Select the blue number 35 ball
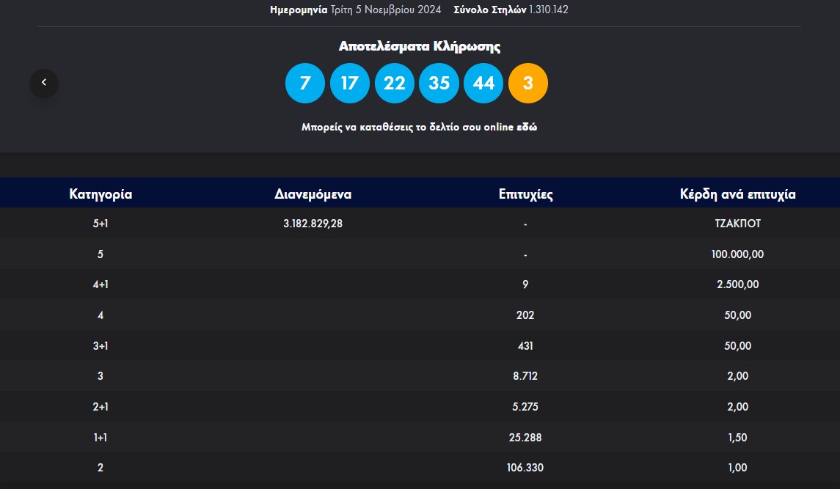 [x=439, y=83]
